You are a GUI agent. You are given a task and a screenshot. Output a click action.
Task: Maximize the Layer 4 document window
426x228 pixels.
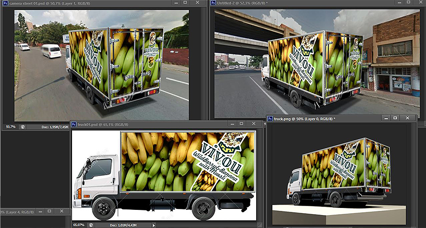pyautogui.click(x=49, y=211)
